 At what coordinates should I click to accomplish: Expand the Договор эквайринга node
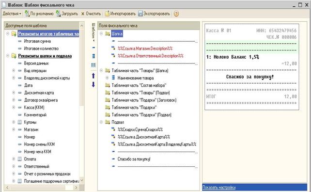click(14, 100)
